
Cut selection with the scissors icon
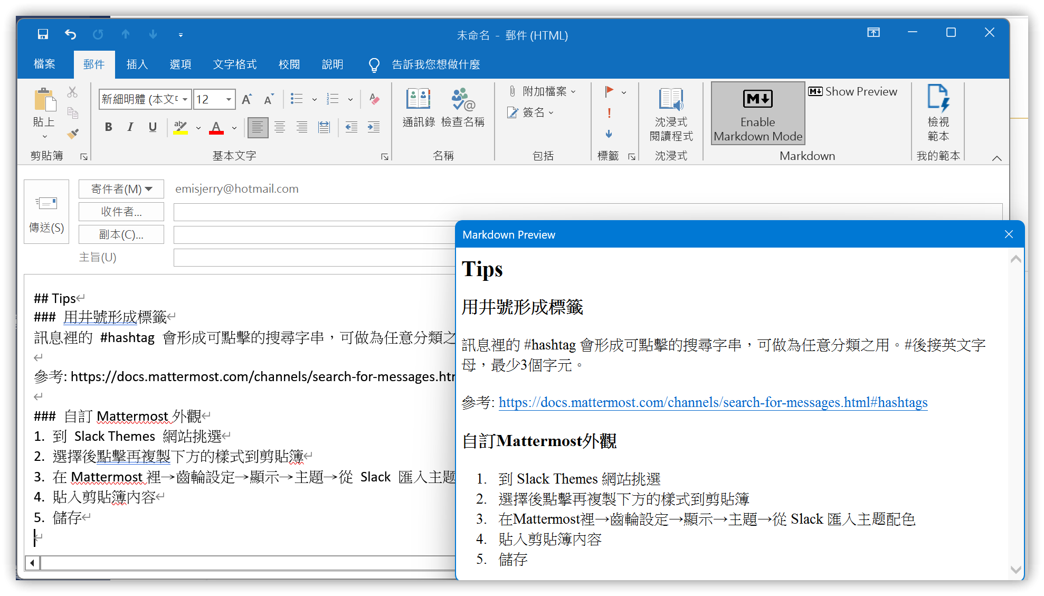click(72, 92)
